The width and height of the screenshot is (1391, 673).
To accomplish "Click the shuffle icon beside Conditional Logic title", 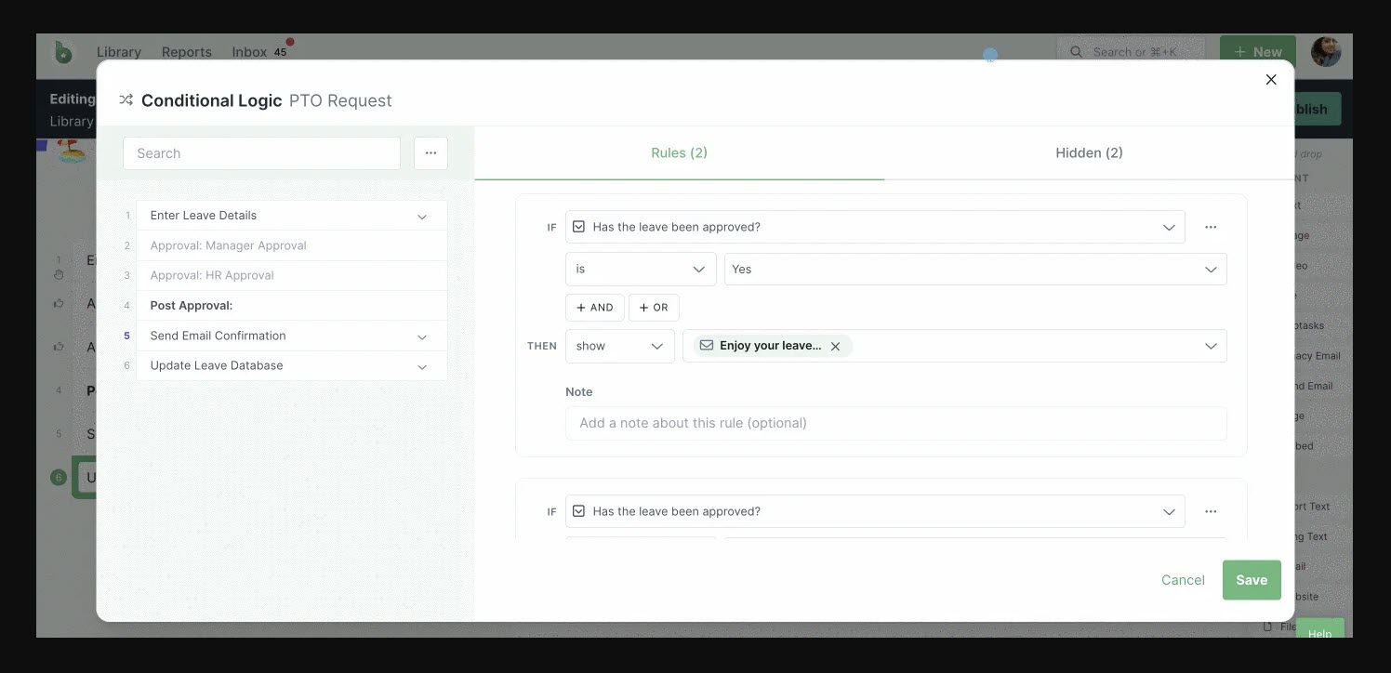I will [x=126, y=99].
